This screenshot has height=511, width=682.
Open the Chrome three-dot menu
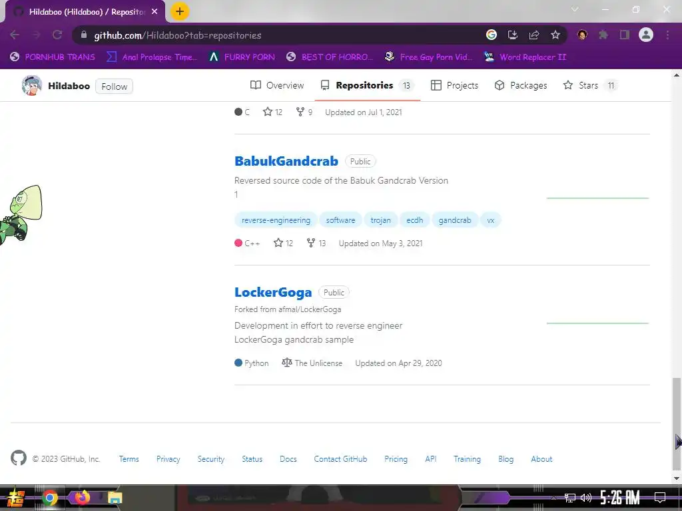pos(667,35)
